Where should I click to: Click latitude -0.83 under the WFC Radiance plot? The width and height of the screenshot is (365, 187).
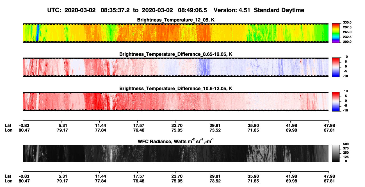(25, 176)
